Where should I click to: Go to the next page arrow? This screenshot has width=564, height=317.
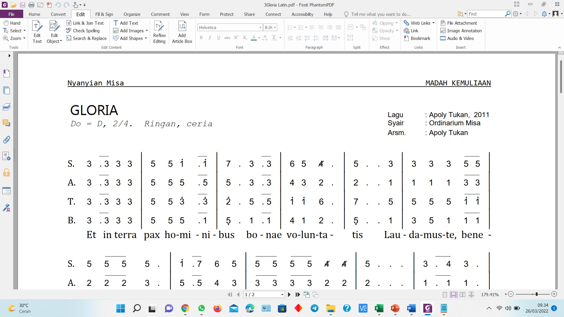[x=289, y=294]
